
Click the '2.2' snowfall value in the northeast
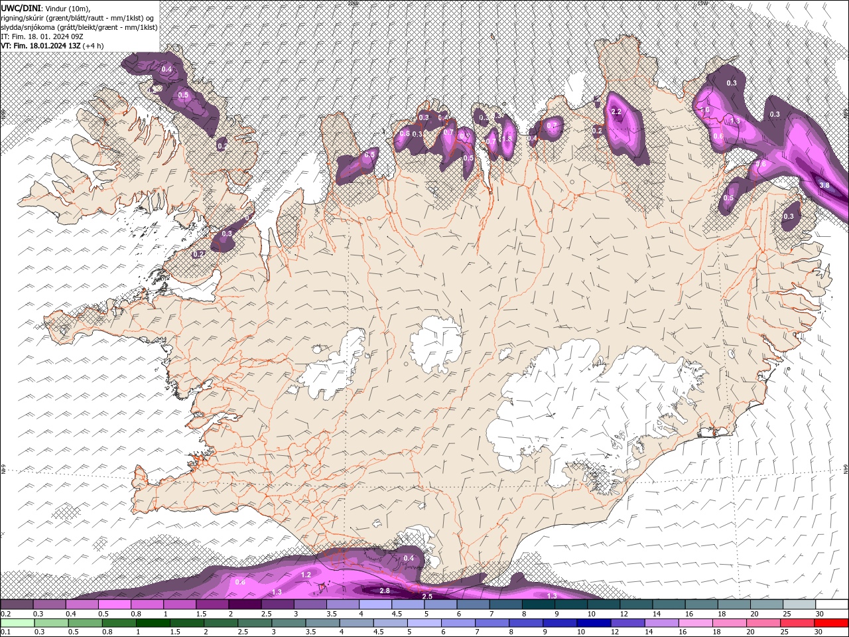click(x=616, y=111)
